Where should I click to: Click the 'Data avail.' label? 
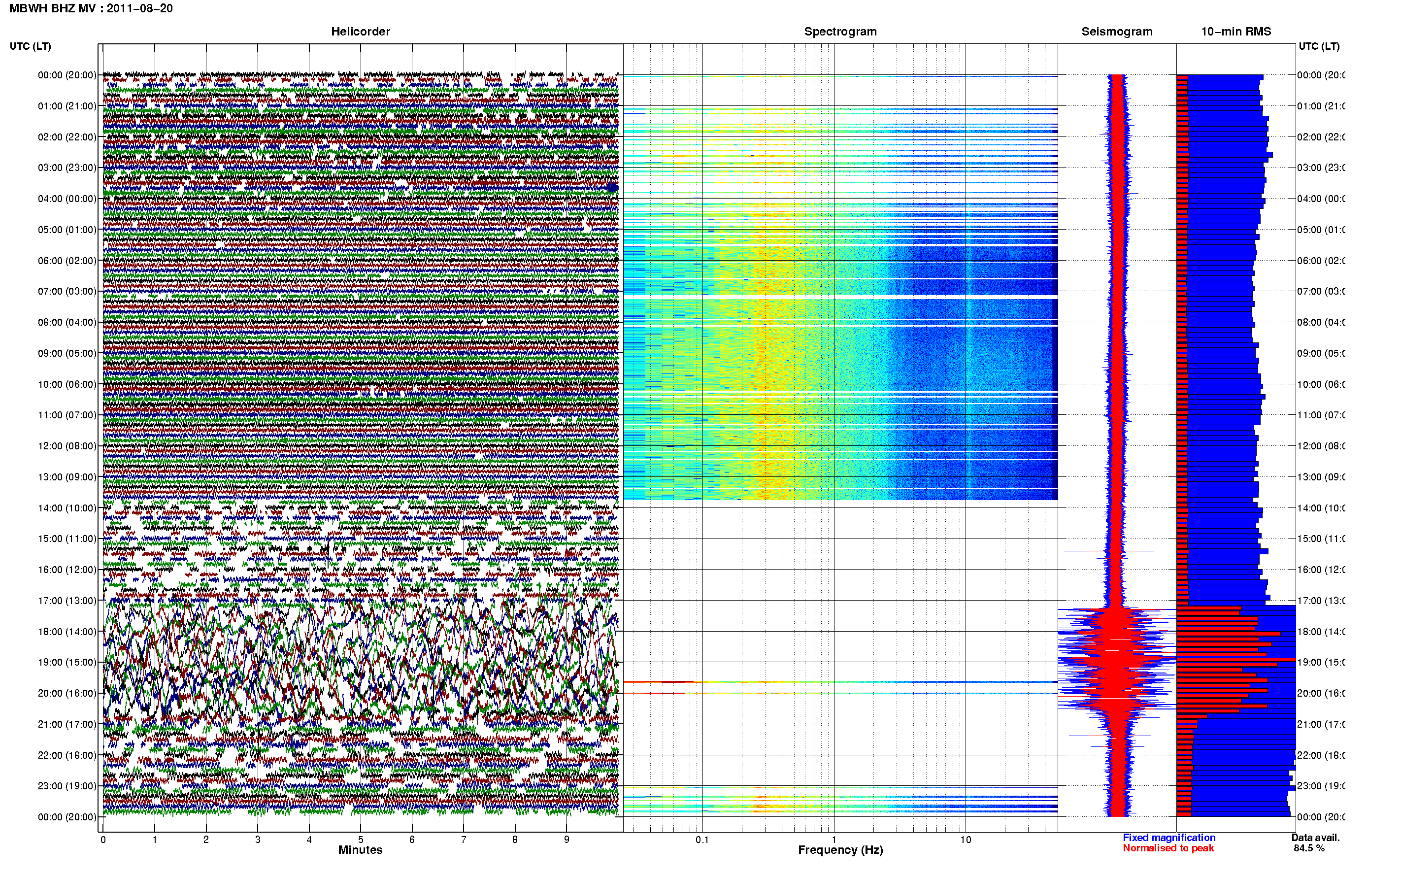pyautogui.click(x=1315, y=838)
